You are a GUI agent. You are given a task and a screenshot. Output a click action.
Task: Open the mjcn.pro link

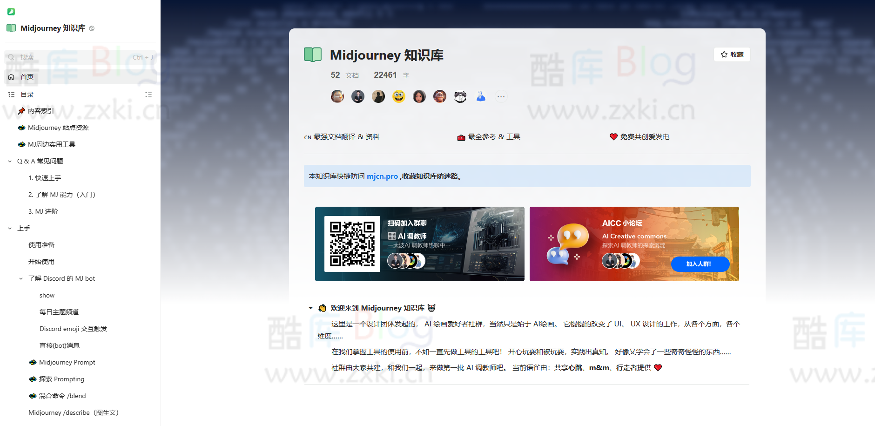382,176
